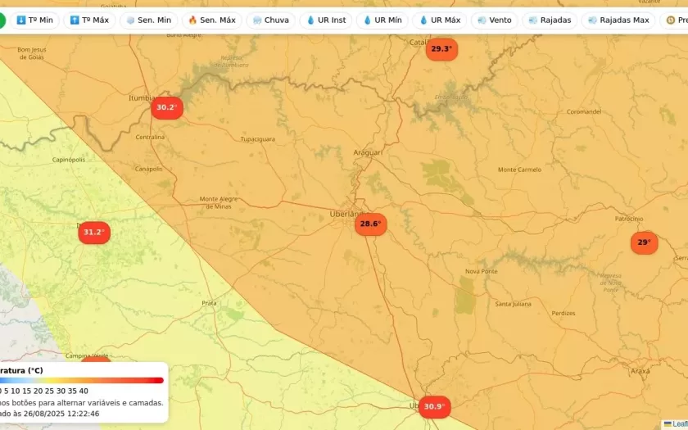Viewport: 688px width, 430px height.
Task: Switch to the UR Máx humidity layer
Action: pyautogui.click(x=439, y=20)
